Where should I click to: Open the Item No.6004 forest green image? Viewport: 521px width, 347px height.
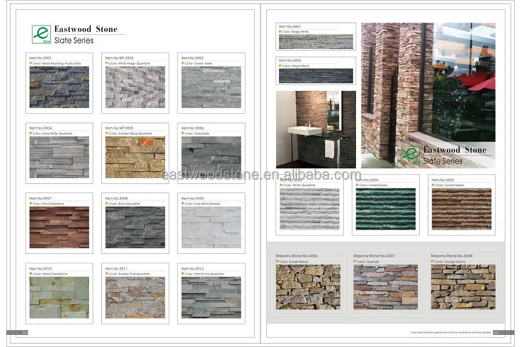[386, 209]
